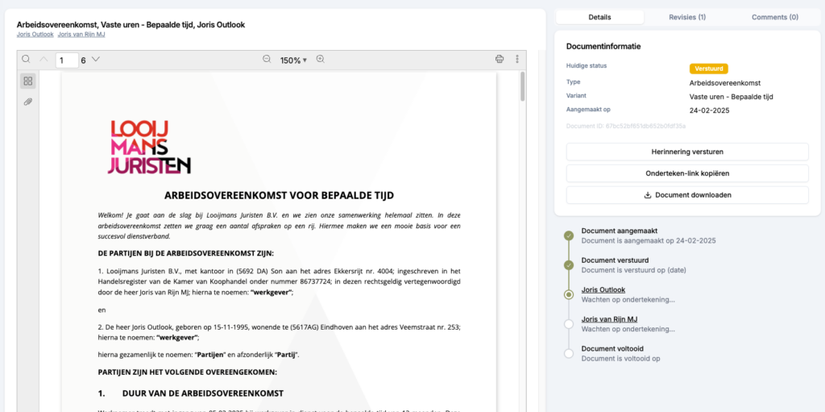Click the search icon in PDF toolbar
Viewport: 825px width, 412px height.
pyautogui.click(x=26, y=59)
